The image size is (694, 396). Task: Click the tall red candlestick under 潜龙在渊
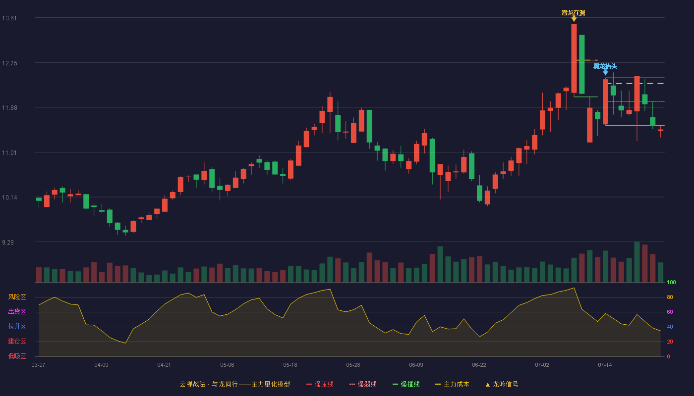click(574, 58)
